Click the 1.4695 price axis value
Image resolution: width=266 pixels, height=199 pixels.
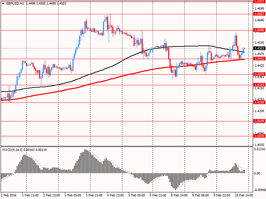[x=259, y=9]
